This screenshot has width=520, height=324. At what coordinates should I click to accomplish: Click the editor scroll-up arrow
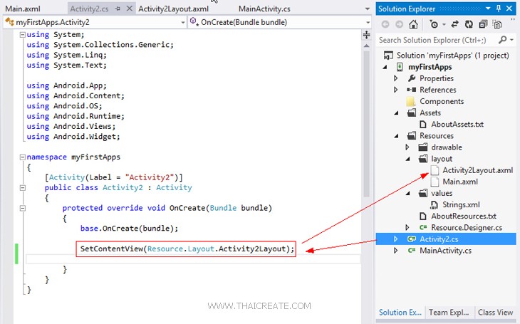click(366, 46)
